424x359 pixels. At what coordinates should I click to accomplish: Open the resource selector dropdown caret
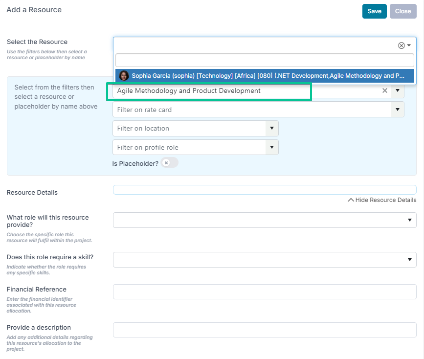(x=409, y=45)
